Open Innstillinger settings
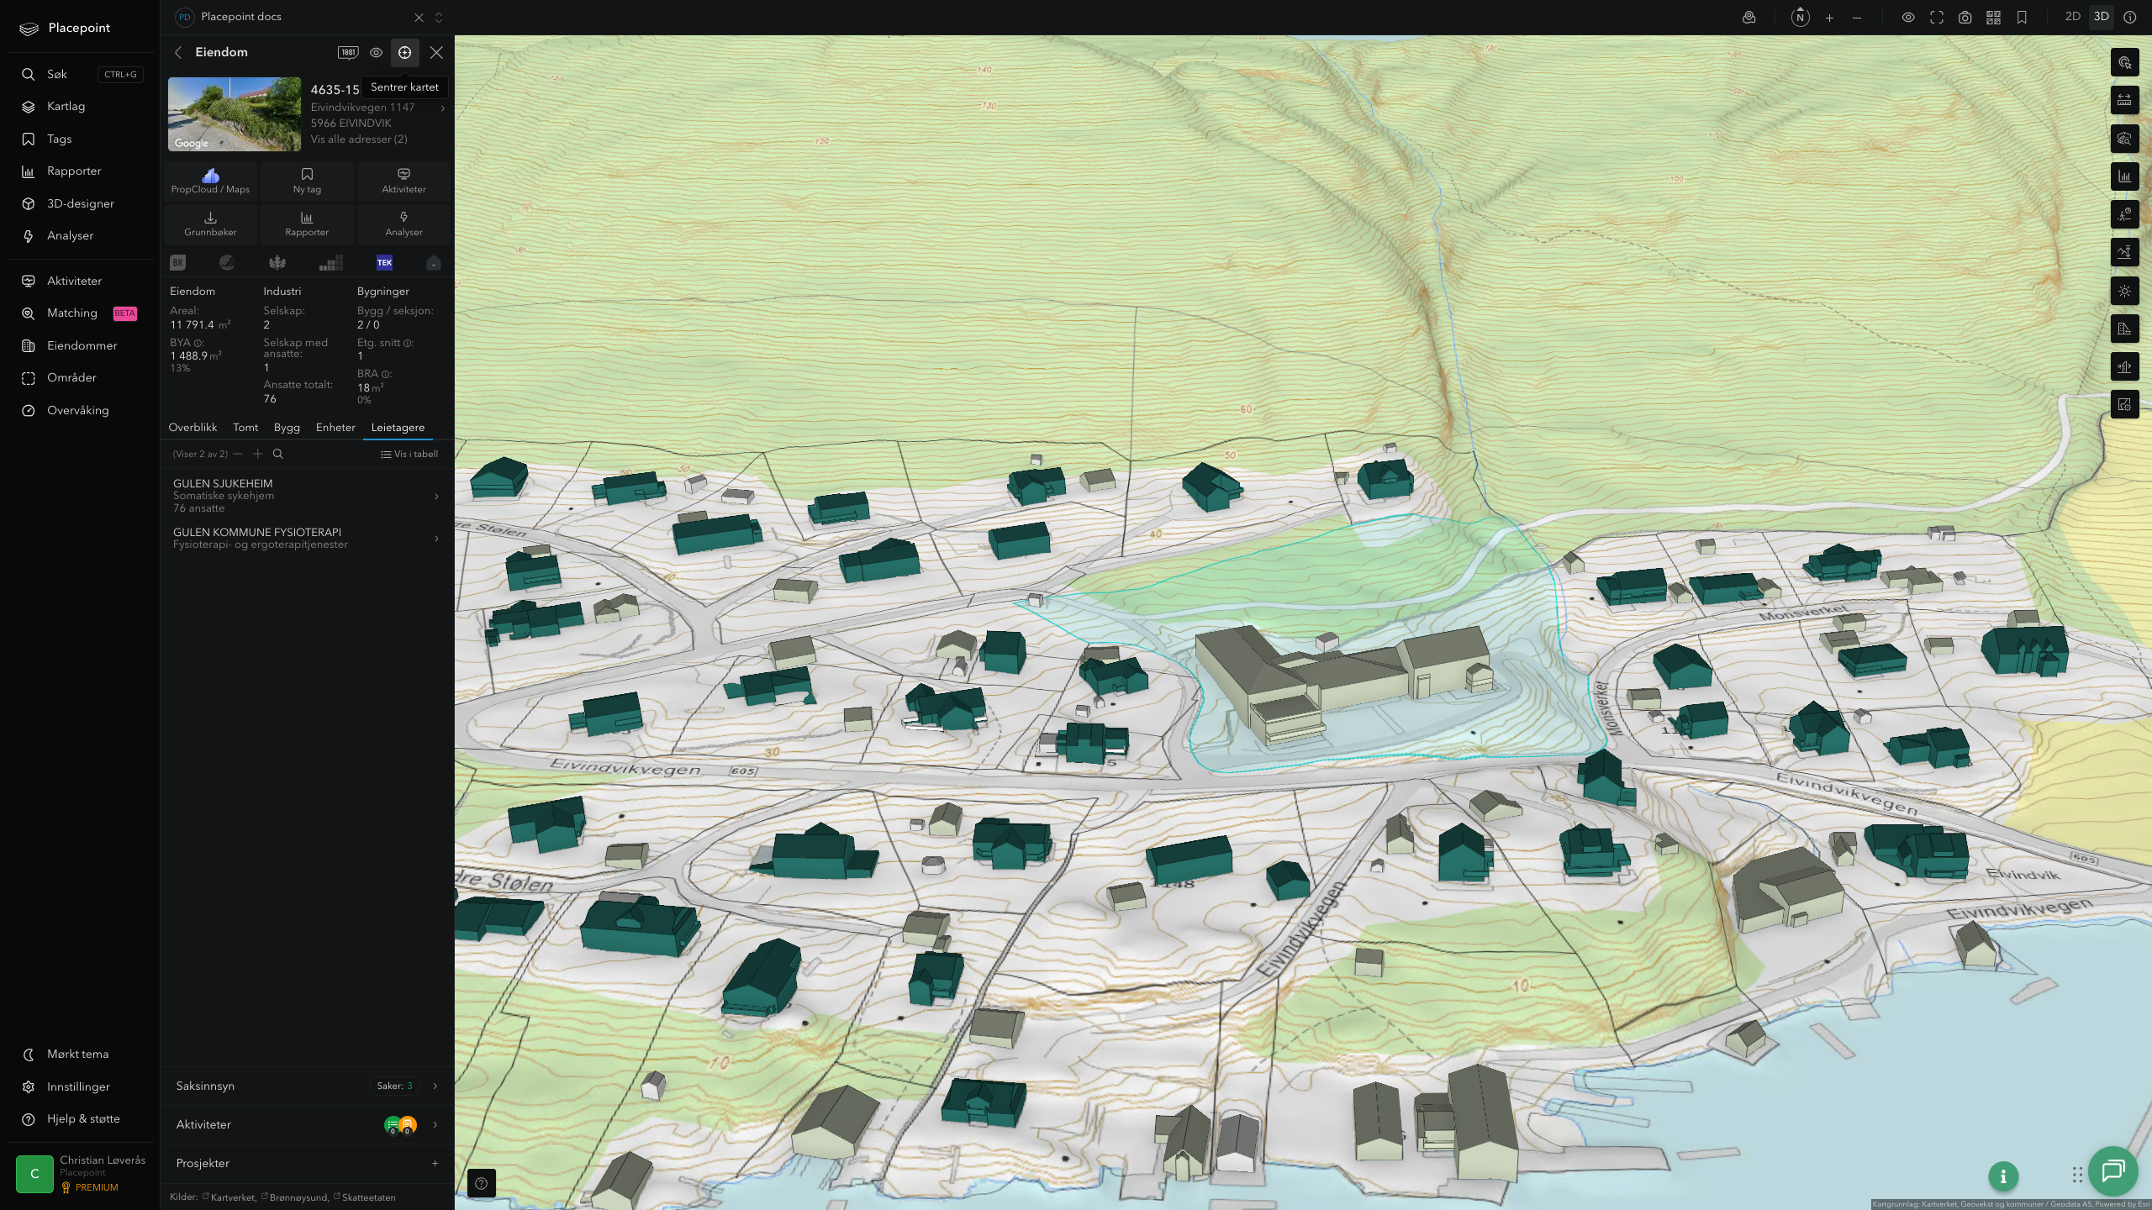The image size is (2152, 1210). pos(78,1086)
